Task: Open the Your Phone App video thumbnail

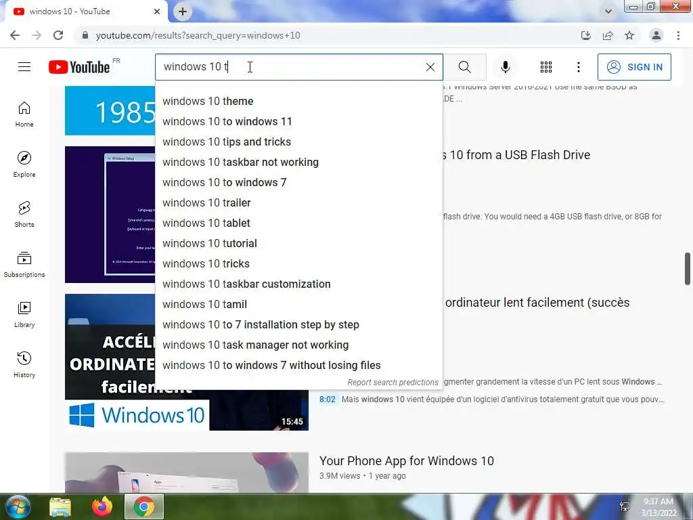Action: point(187,472)
